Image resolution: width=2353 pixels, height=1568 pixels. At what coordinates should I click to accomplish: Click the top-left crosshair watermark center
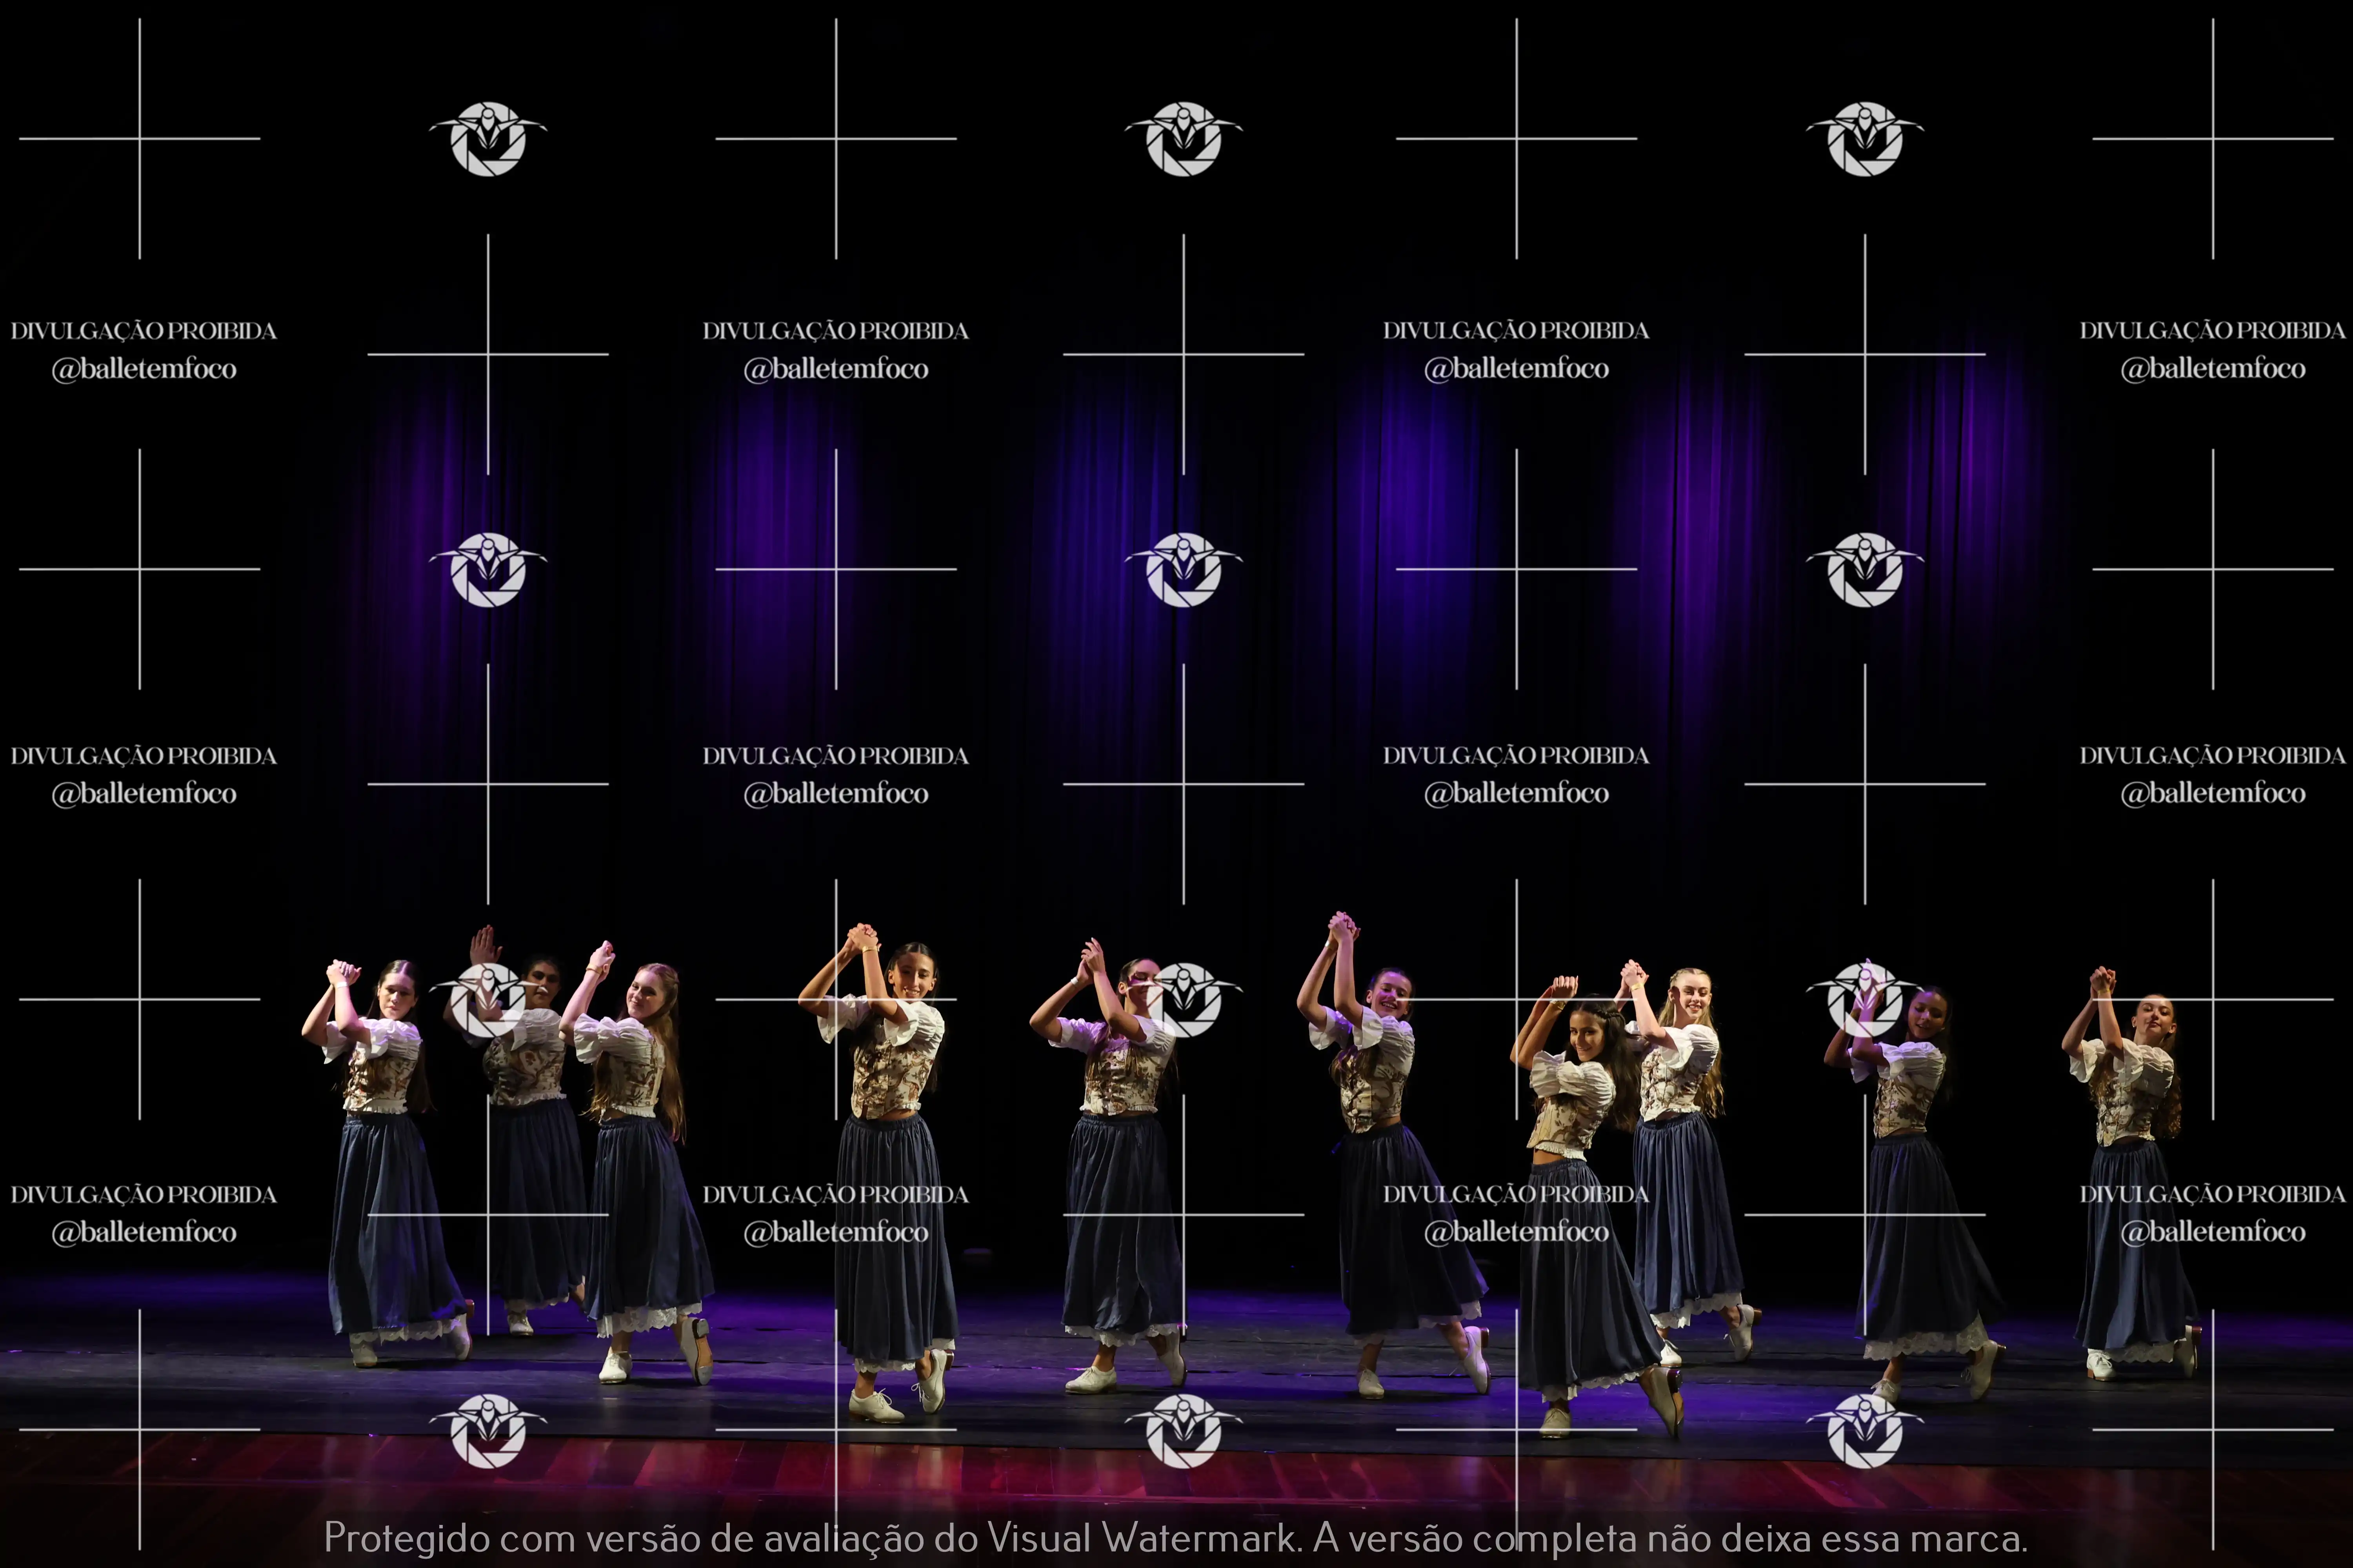[139, 139]
